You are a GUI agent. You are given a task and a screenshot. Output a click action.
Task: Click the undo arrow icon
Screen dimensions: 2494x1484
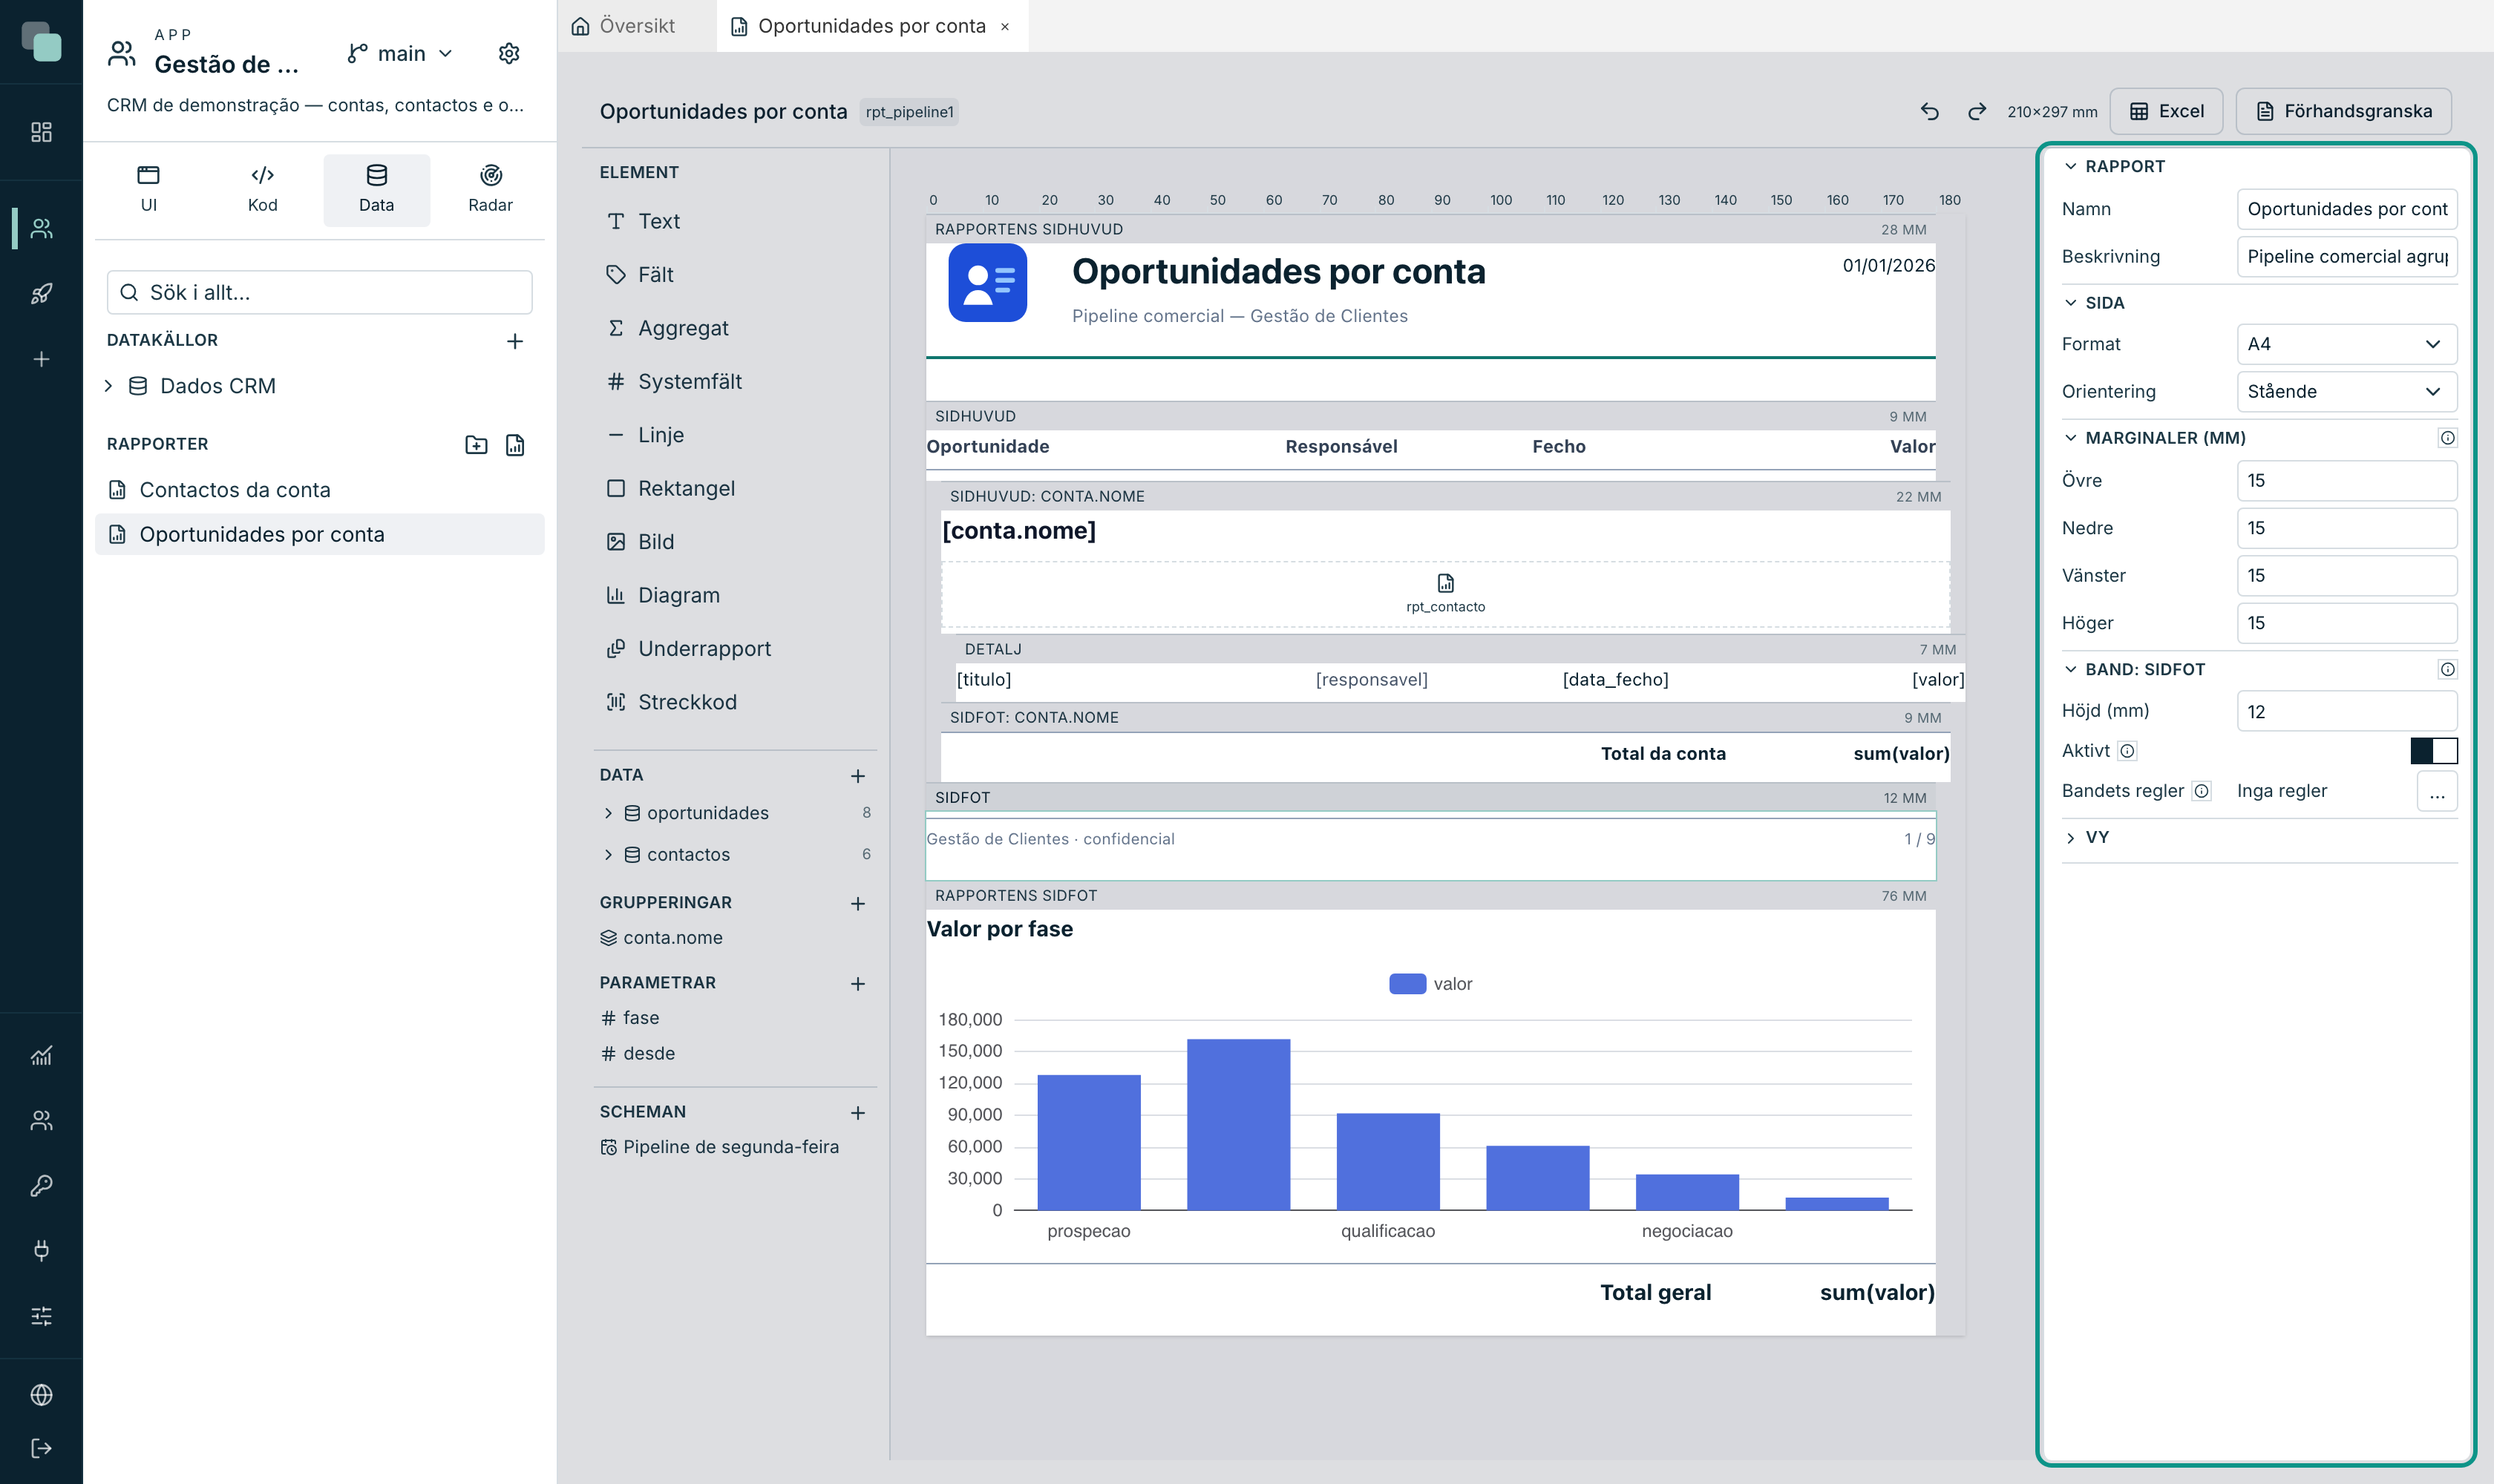pyautogui.click(x=1930, y=111)
